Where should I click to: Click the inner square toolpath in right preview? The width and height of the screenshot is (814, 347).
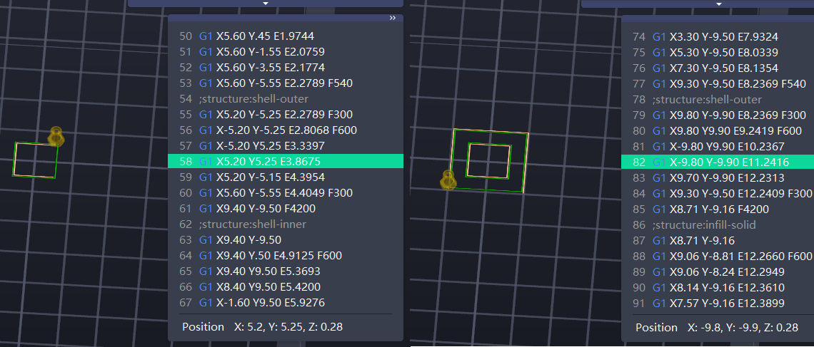tap(488, 160)
